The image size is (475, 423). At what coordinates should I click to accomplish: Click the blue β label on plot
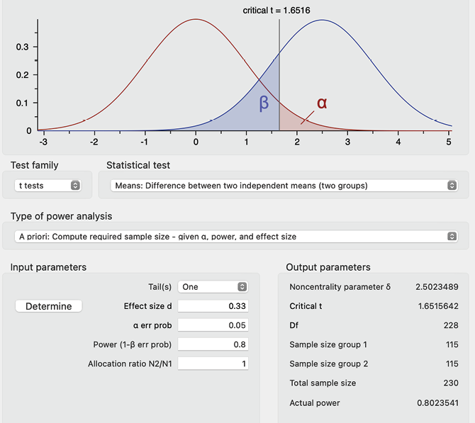click(264, 103)
